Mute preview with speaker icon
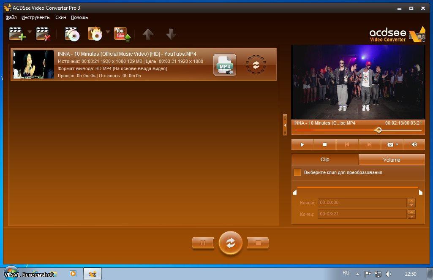This screenshot has width=433, height=280. point(414,144)
